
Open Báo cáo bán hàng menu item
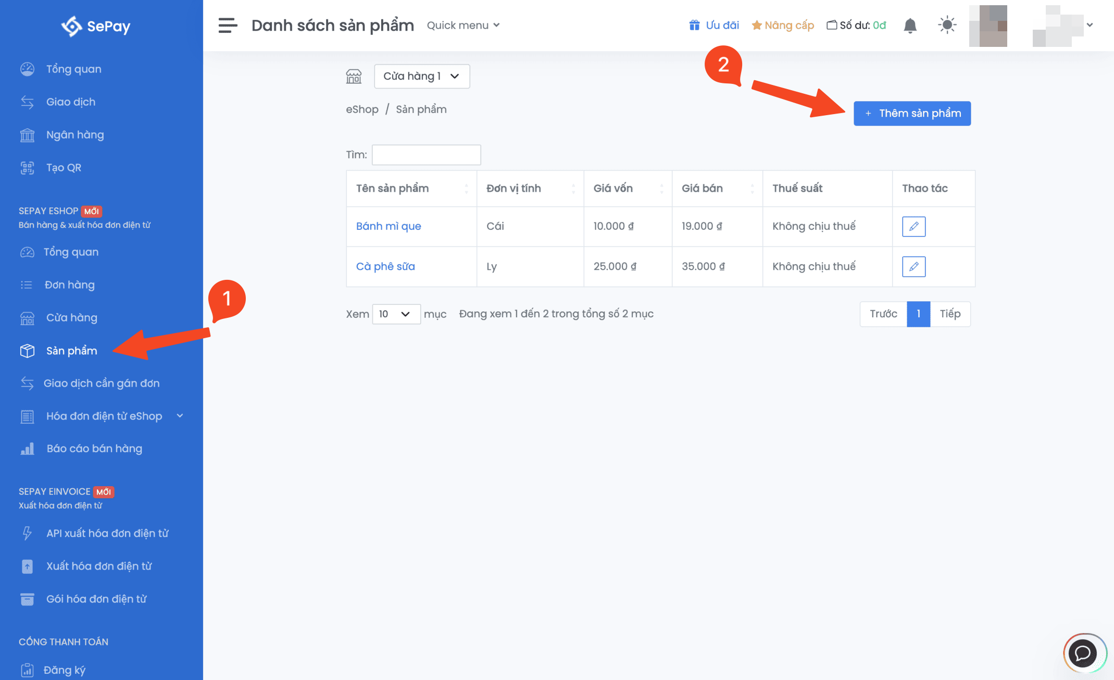click(94, 449)
